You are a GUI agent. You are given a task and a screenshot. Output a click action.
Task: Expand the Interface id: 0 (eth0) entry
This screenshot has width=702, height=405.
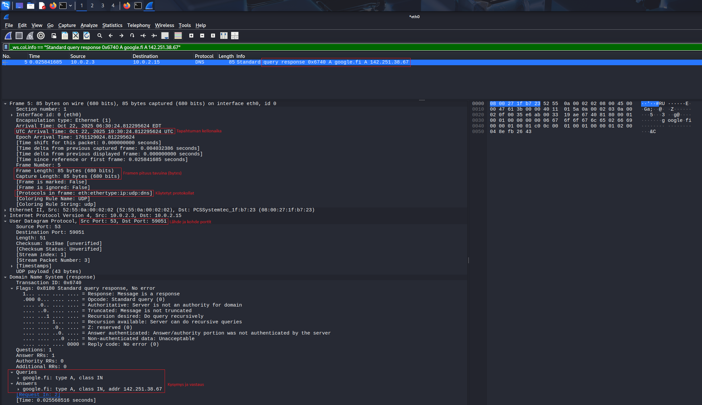(12, 115)
